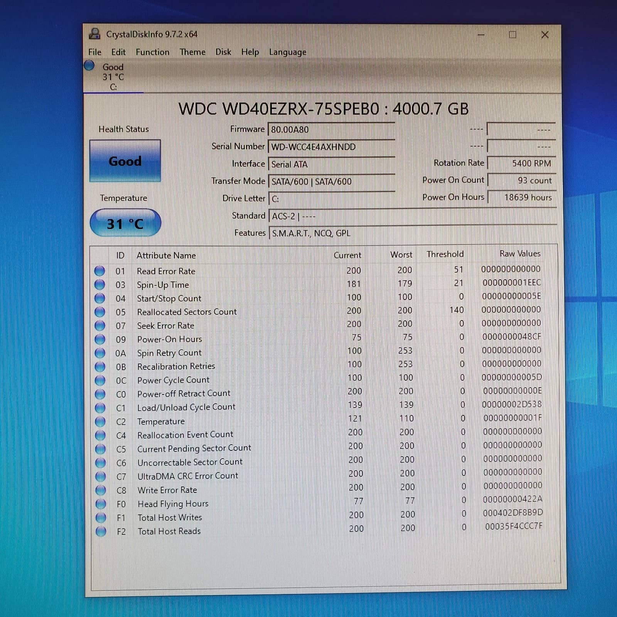Click the Attribute Name column header
Image resolution: width=617 pixels, height=617 pixels.
coord(166,255)
